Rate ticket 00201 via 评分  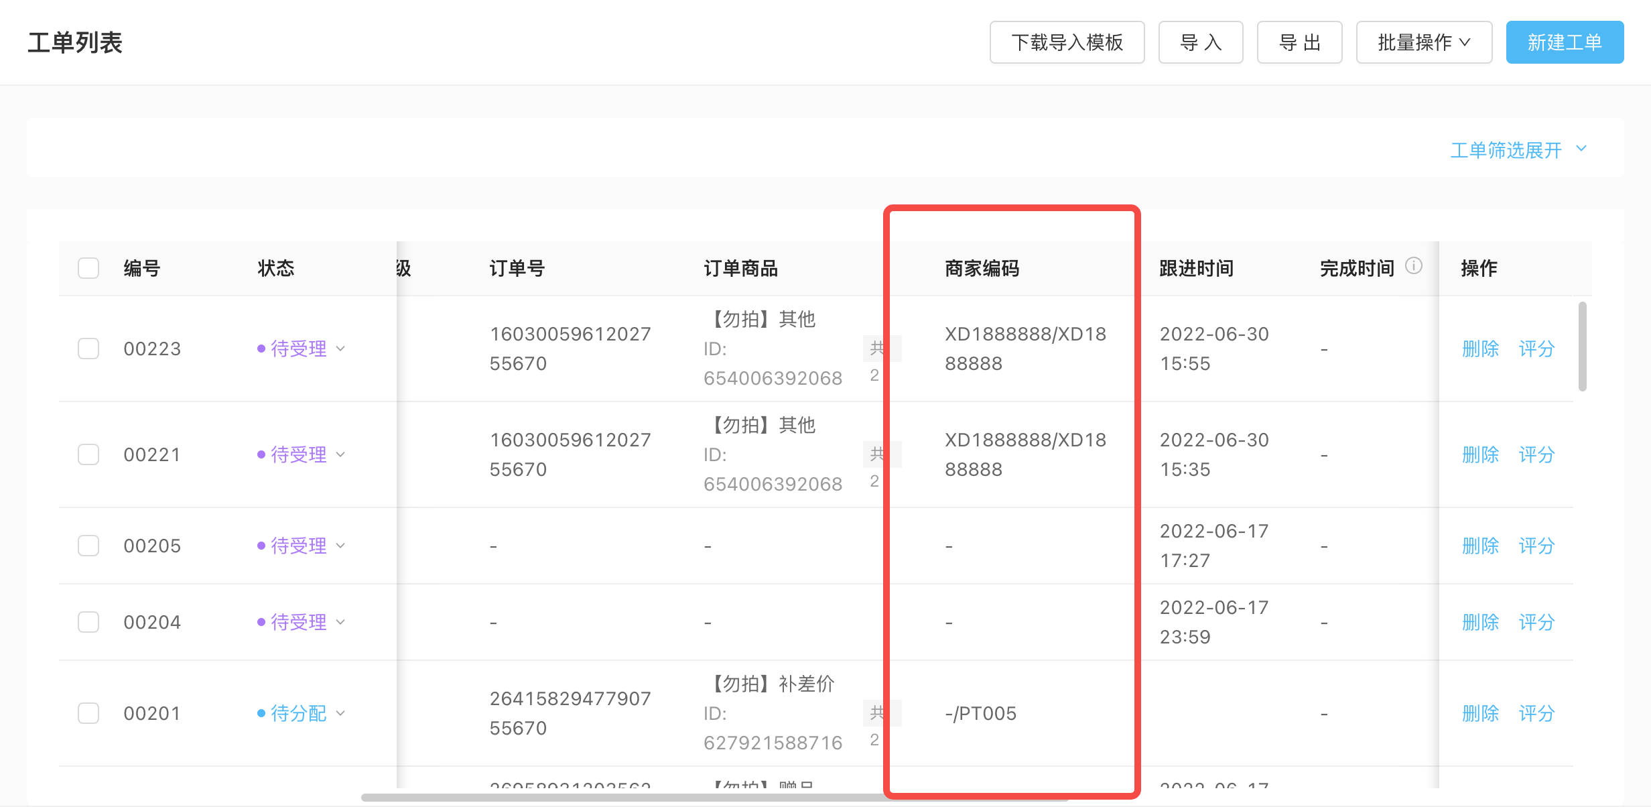click(x=1536, y=713)
